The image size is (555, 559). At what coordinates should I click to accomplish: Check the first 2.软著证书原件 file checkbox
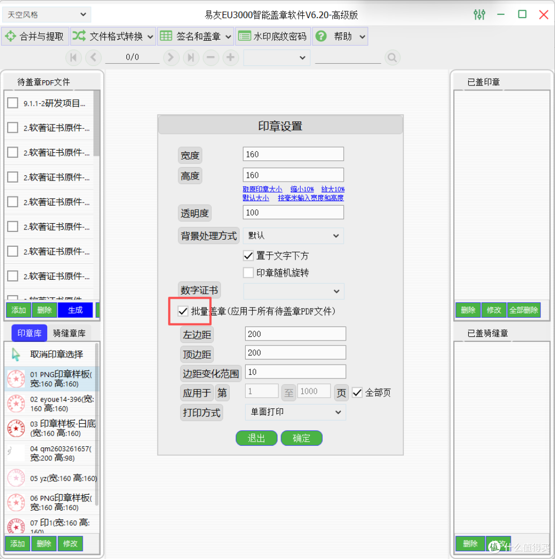pyautogui.click(x=13, y=128)
